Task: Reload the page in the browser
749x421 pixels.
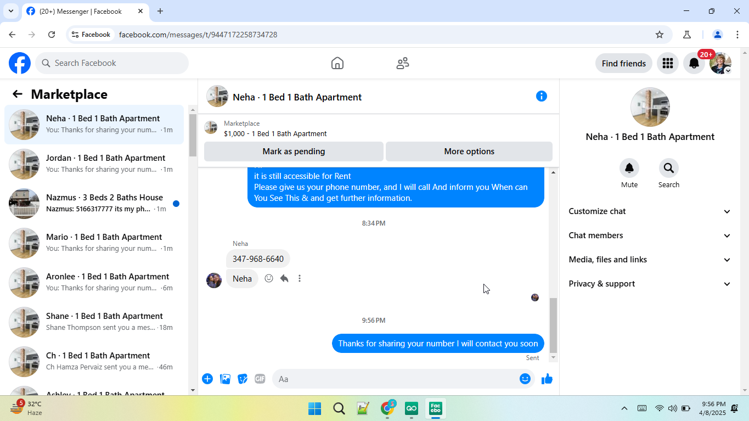Action: 52,35
